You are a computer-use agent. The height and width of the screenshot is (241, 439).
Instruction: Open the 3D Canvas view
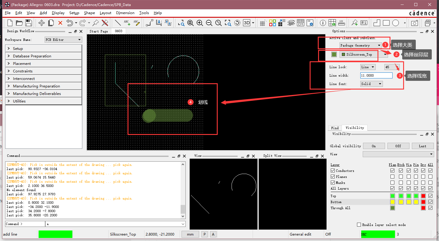coord(246,23)
